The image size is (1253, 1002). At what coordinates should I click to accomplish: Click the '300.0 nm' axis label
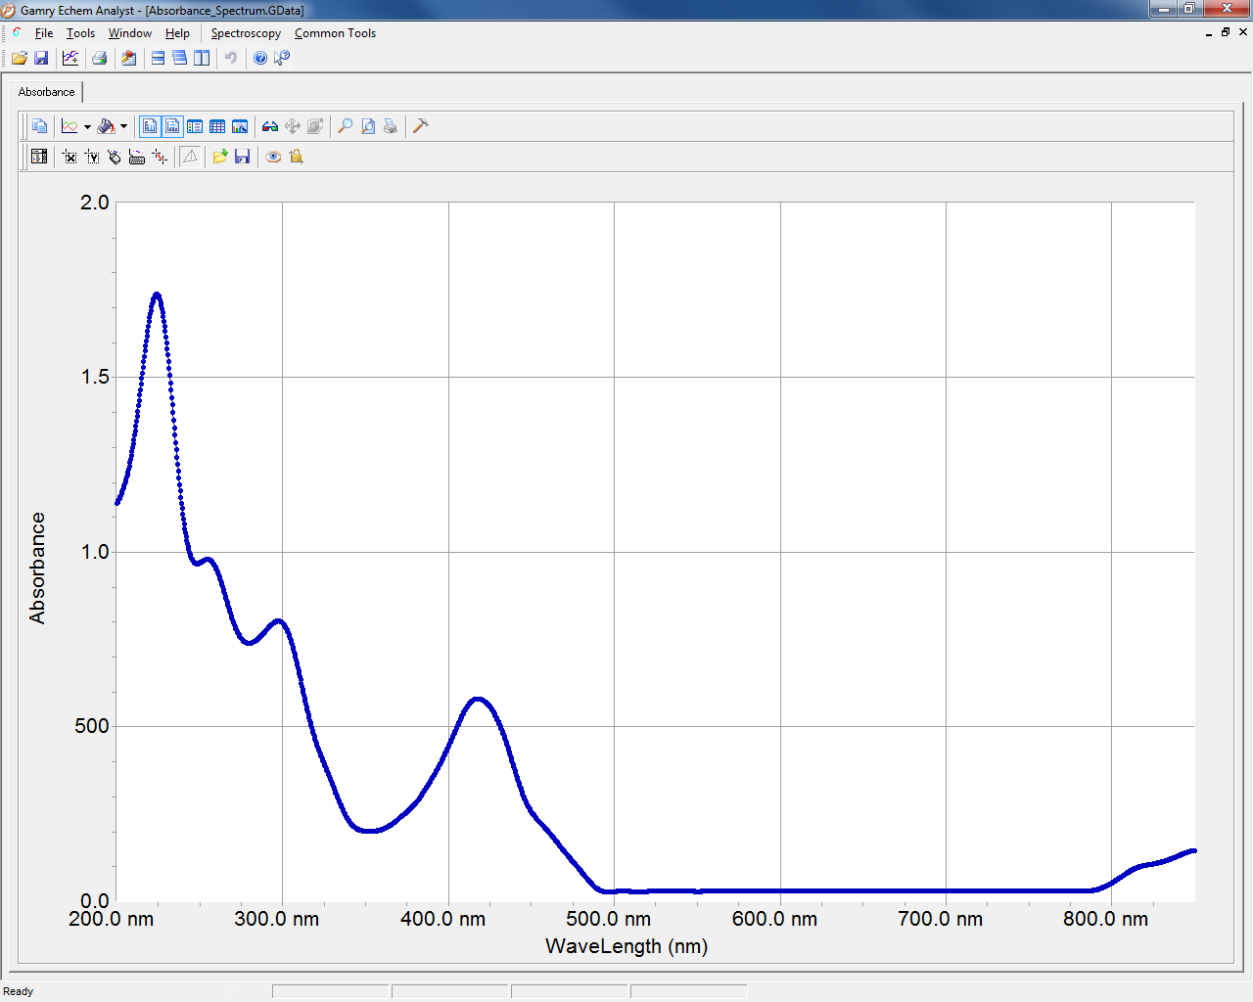coord(277,919)
